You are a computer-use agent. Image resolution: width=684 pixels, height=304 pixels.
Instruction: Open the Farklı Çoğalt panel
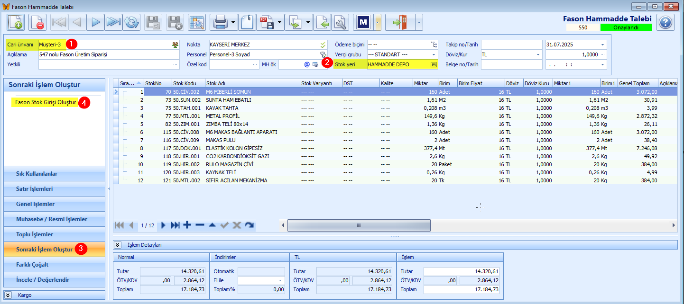pyautogui.click(x=54, y=265)
